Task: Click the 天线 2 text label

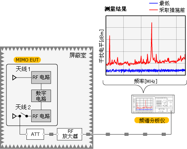Action: point(23,107)
